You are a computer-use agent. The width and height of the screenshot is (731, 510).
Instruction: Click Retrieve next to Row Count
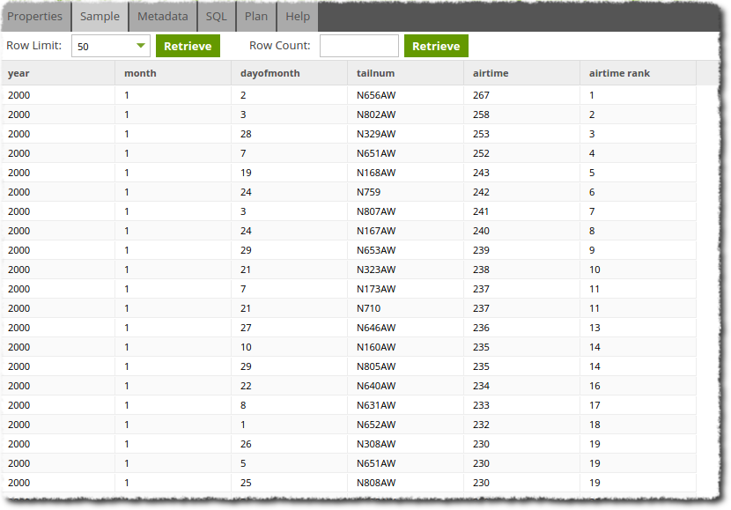(436, 46)
